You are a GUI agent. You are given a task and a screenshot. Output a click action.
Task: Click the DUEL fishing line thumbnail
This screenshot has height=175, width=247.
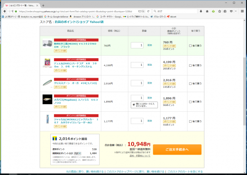(x=47, y=63)
